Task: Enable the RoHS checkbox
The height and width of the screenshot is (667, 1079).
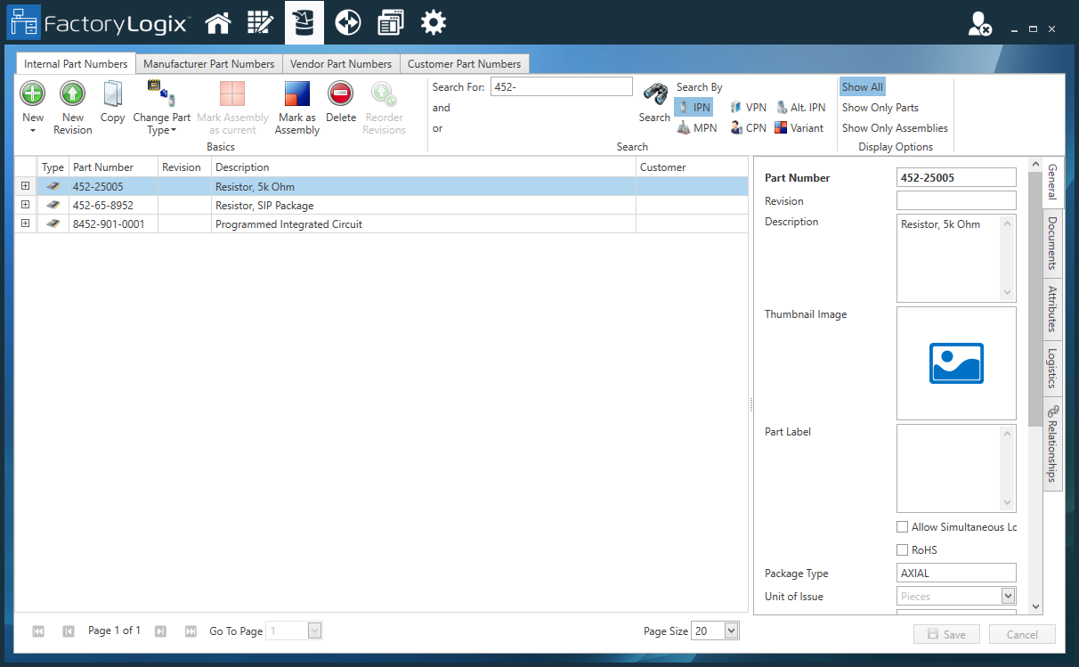Action: tap(903, 550)
